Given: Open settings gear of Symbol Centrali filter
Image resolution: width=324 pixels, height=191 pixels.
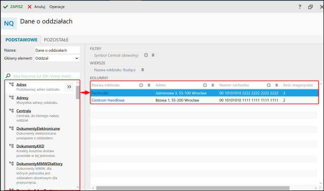Looking at the screenshot, I should point(146,55).
